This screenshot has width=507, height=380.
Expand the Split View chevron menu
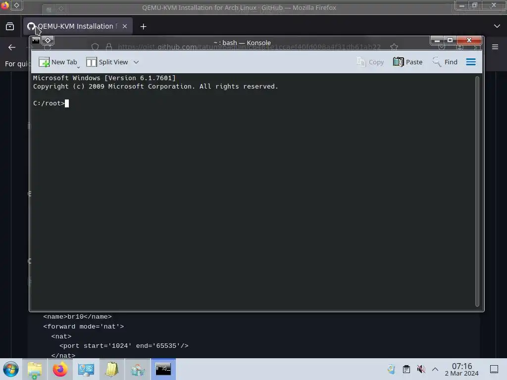(136, 62)
